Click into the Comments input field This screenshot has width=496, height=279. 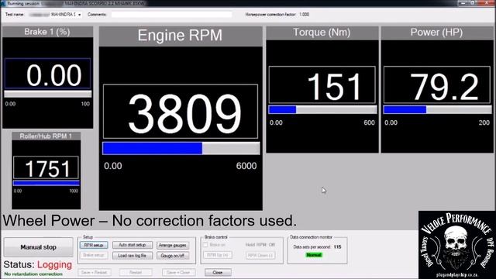pyautogui.click(x=171, y=15)
